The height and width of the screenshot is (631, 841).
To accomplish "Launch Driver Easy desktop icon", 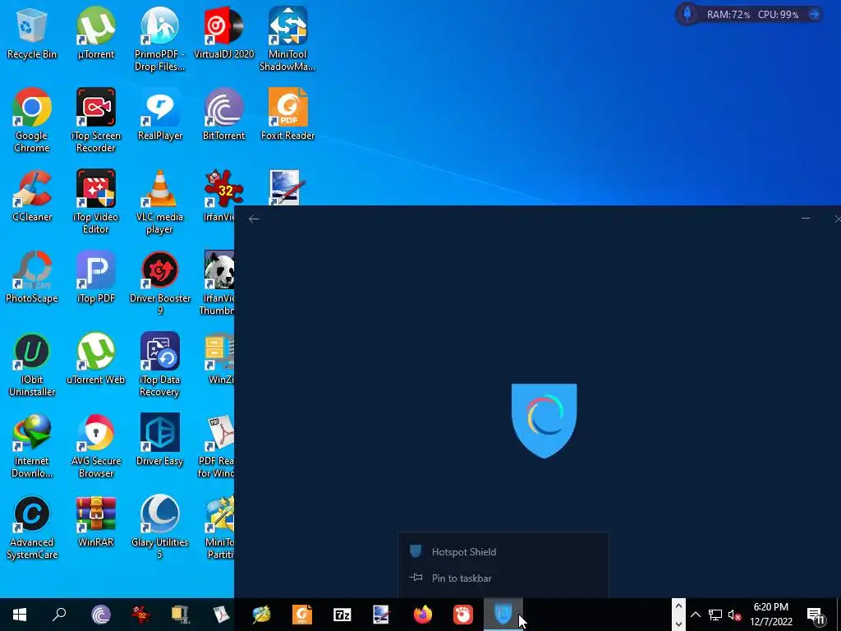I will (x=160, y=440).
